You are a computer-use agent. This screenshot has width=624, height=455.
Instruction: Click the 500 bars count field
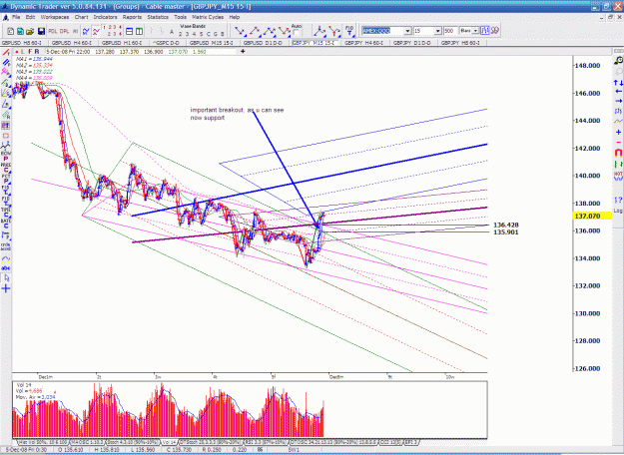(x=450, y=31)
